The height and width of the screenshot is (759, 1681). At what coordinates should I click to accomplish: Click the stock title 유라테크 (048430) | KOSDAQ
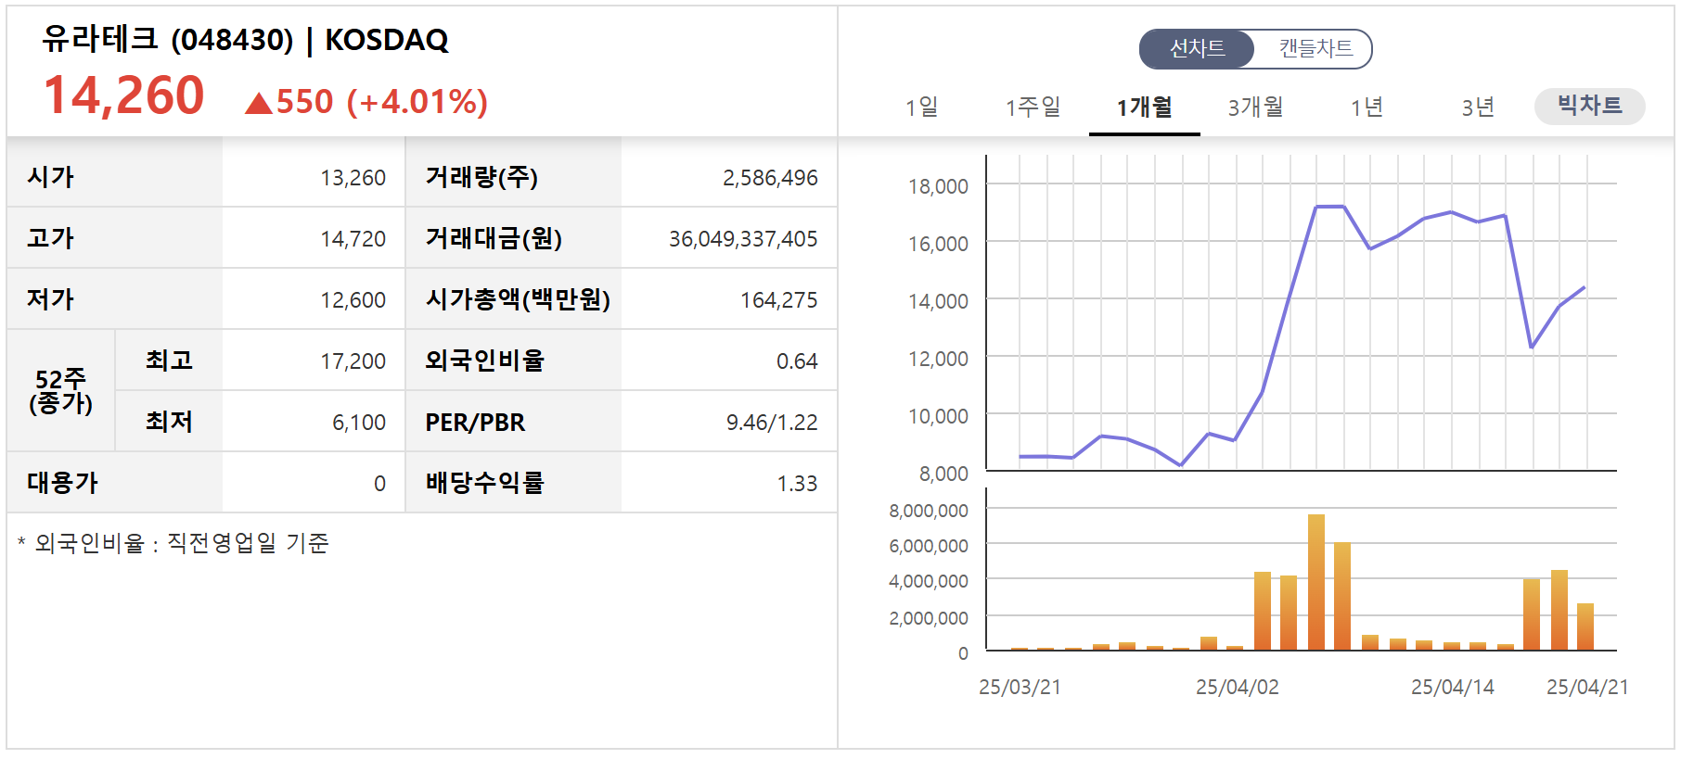246,39
